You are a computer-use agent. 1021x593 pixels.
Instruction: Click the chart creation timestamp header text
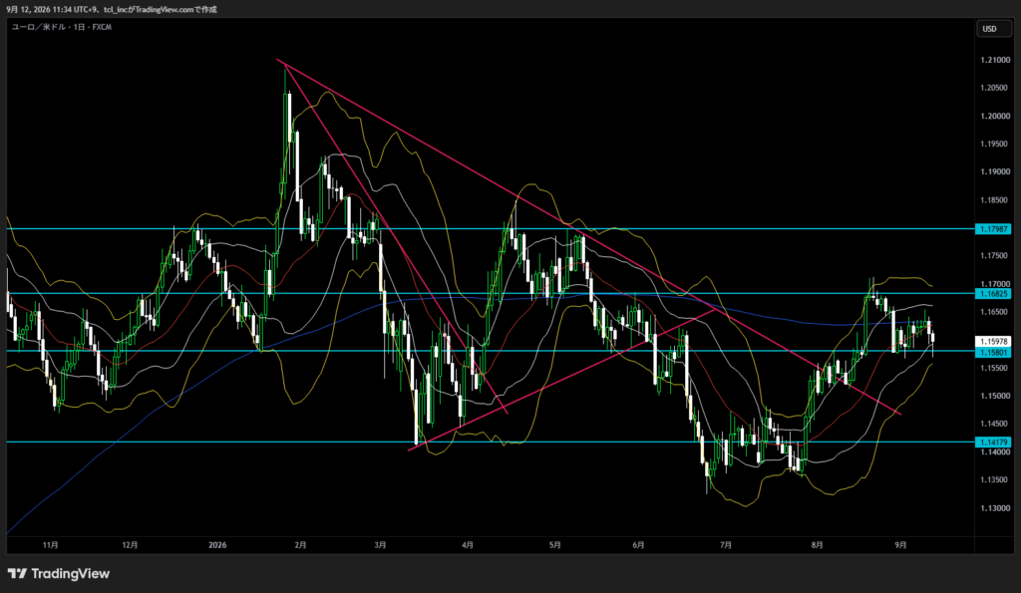click(x=112, y=10)
